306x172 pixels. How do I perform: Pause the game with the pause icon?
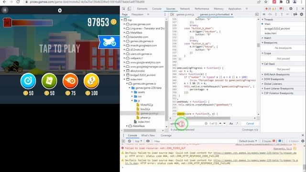[x=5, y=10]
